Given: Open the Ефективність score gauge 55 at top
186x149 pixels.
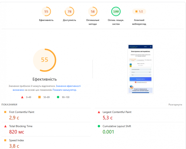Looking at the screenshot, I should pos(46,12).
